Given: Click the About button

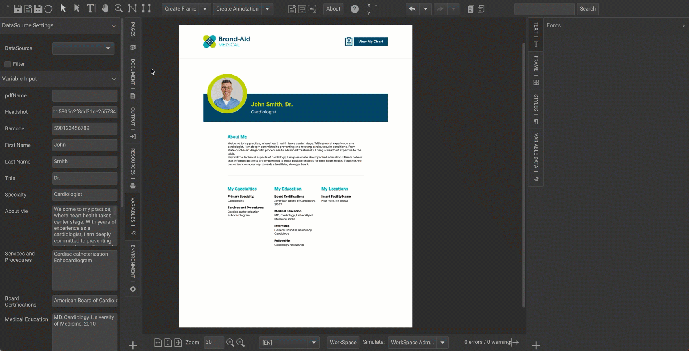Looking at the screenshot, I should pyautogui.click(x=333, y=9).
